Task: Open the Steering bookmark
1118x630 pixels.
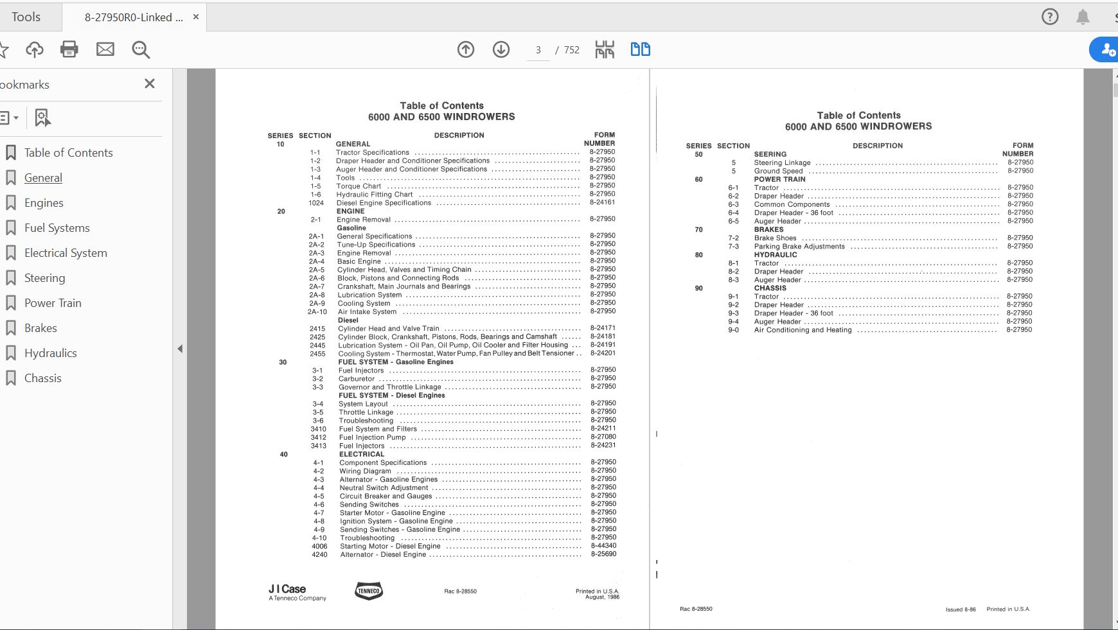Action: tap(44, 278)
